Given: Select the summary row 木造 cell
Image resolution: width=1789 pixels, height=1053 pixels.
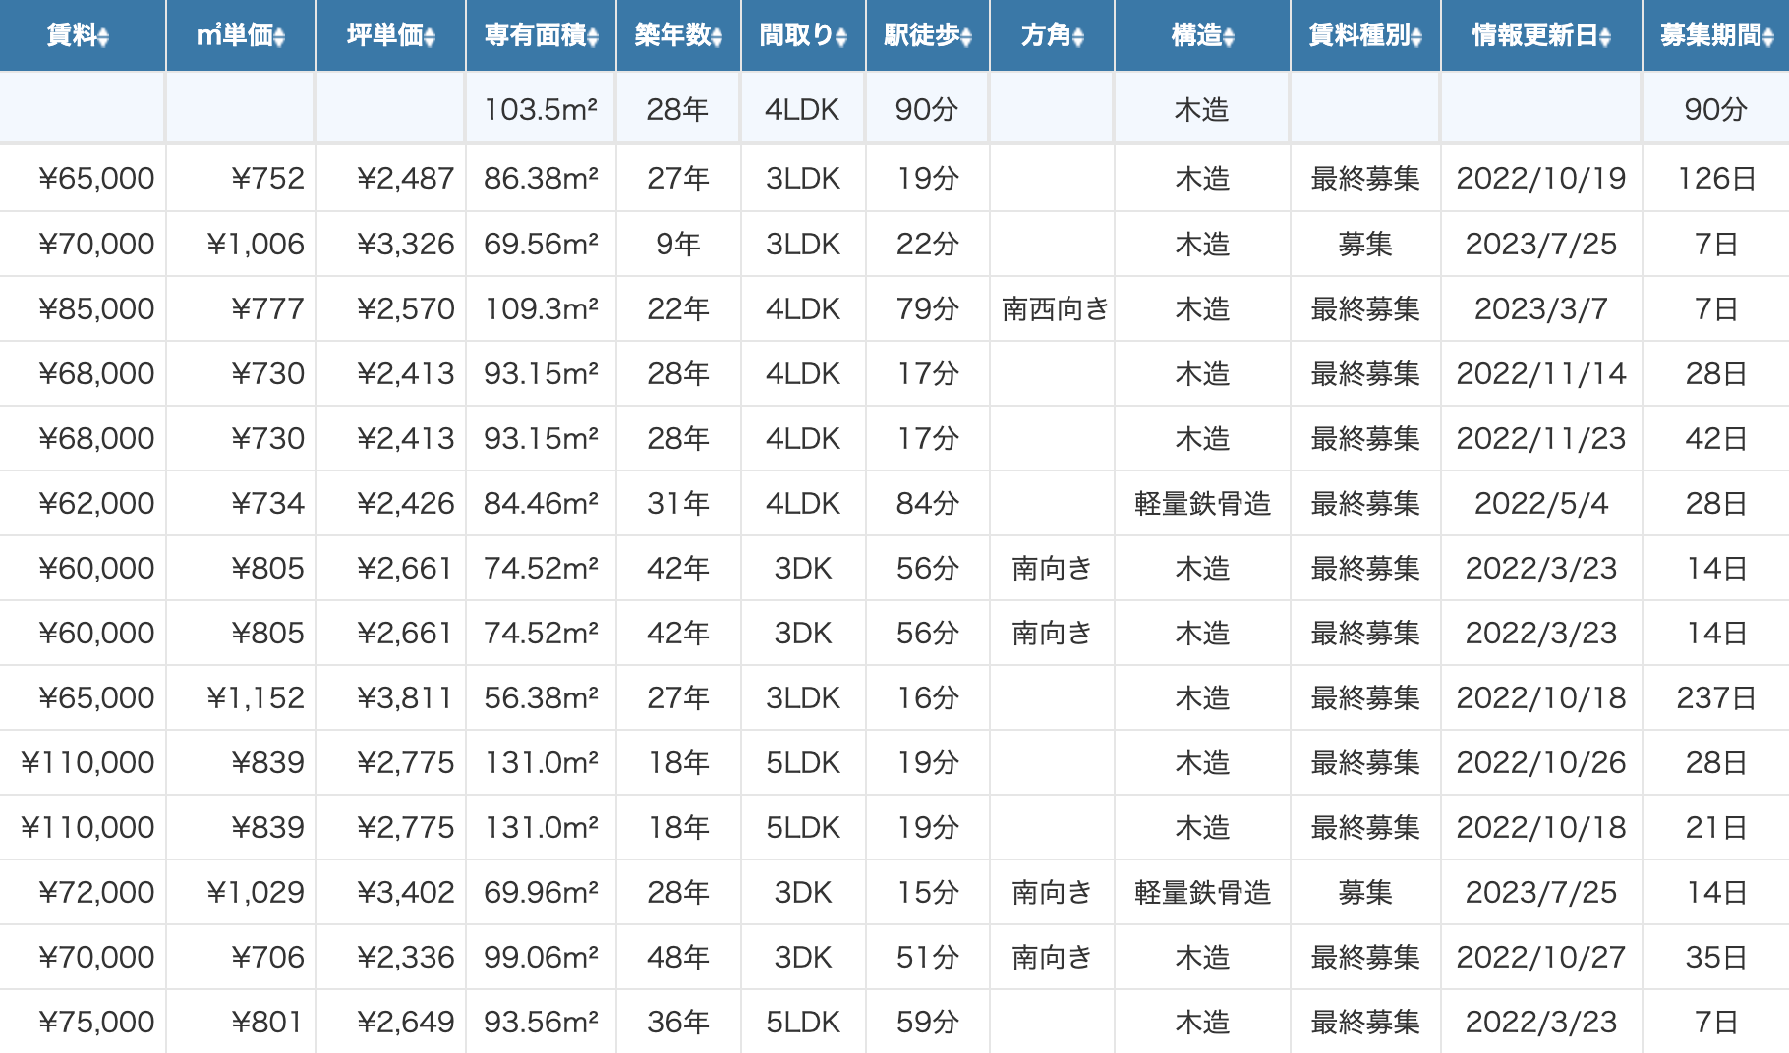Looking at the screenshot, I should click(x=1202, y=108).
